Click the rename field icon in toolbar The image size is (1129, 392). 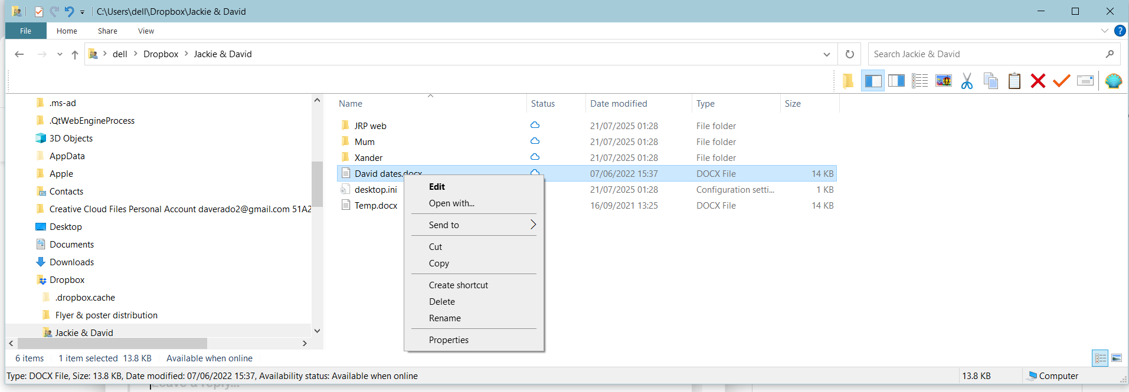[1085, 81]
